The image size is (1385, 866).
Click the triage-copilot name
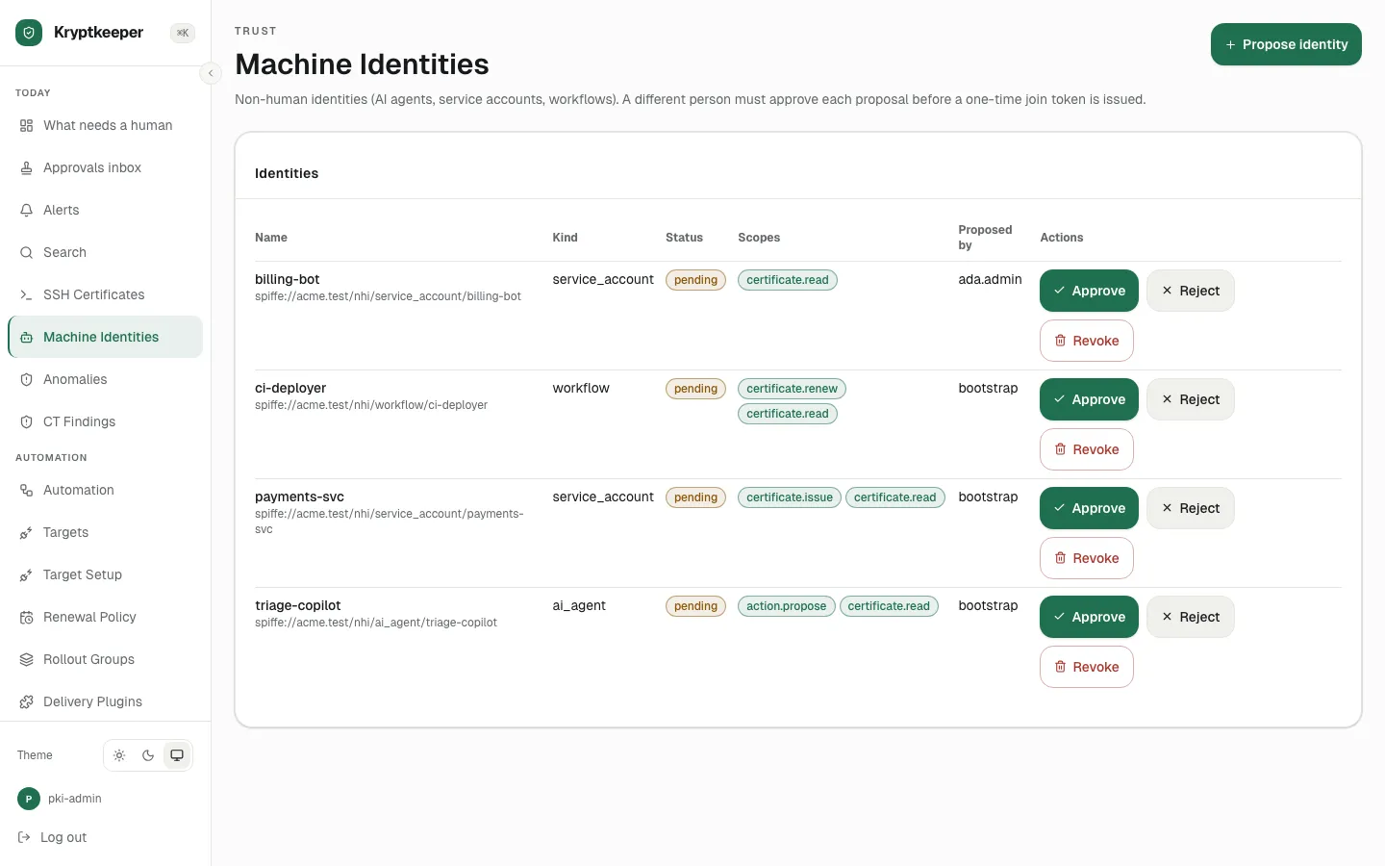pyautogui.click(x=298, y=605)
